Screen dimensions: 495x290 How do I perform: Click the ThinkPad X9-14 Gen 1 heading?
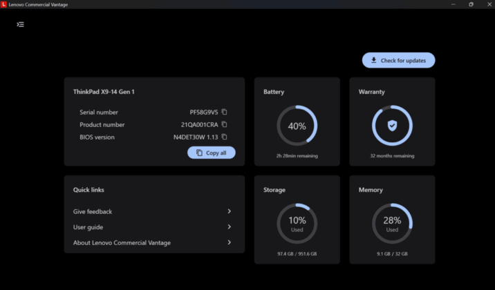point(104,92)
